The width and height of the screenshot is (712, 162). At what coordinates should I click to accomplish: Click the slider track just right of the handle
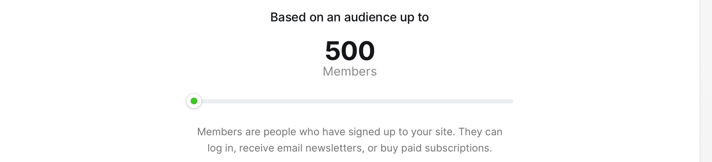coord(210,101)
